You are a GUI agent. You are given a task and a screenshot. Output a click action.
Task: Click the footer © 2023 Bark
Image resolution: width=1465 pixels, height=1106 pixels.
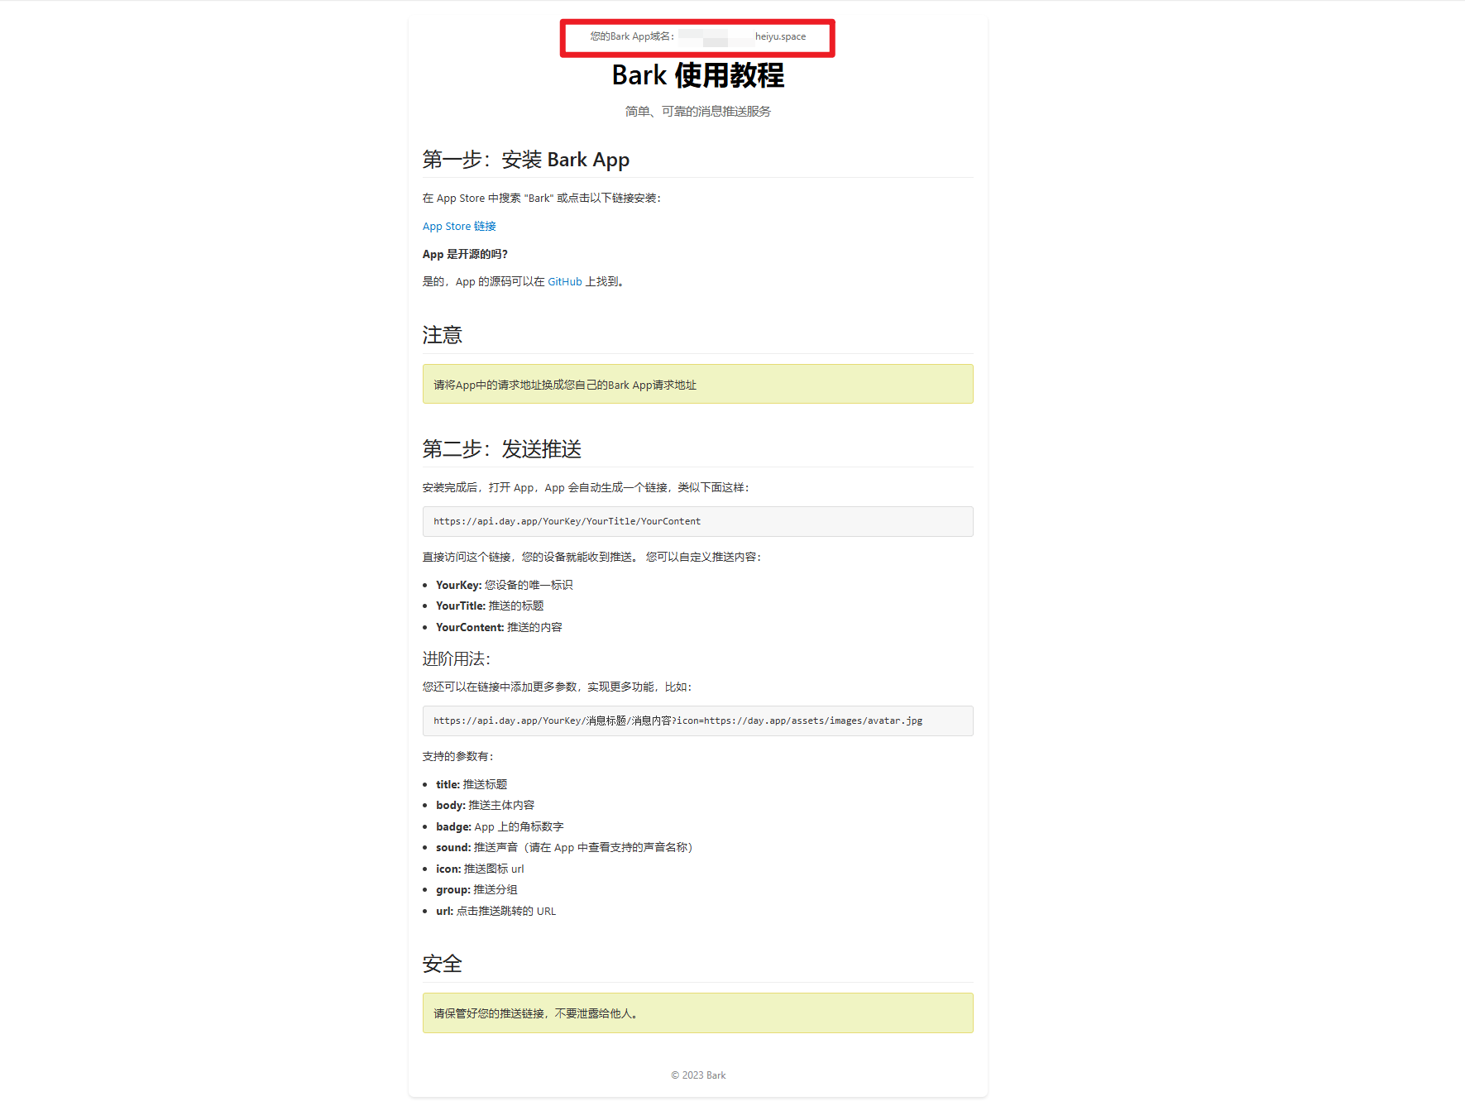tap(698, 1075)
